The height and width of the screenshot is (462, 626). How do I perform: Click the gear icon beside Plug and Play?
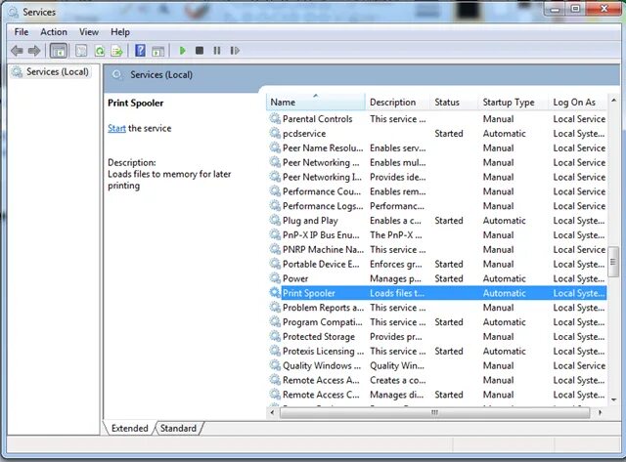click(x=275, y=220)
